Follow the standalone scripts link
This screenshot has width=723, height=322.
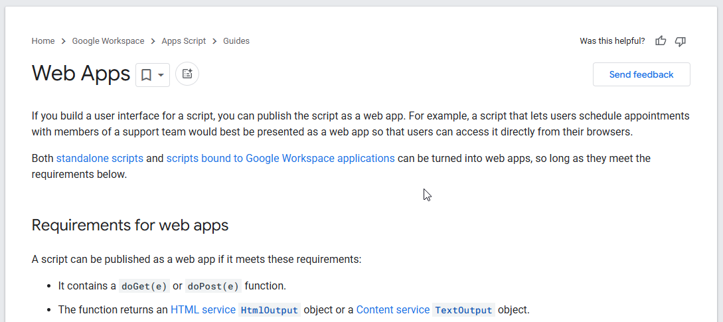tap(100, 159)
